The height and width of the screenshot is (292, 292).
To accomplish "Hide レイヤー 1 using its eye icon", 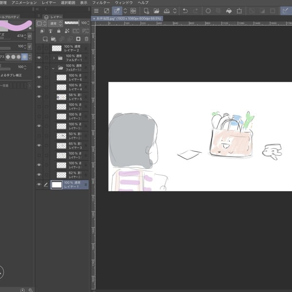I will 39,185.
